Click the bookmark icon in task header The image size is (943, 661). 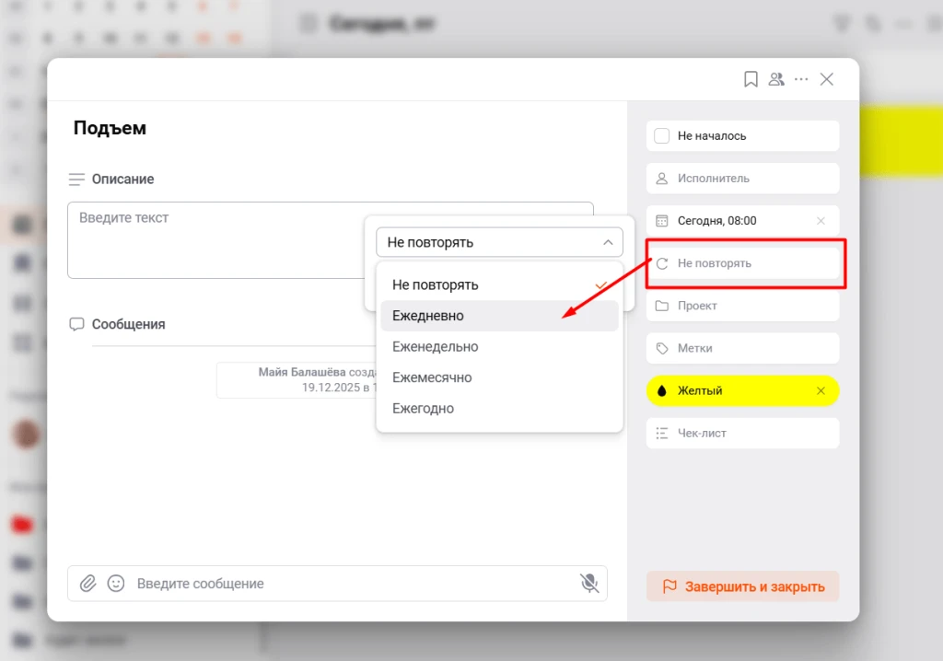coord(751,79)
